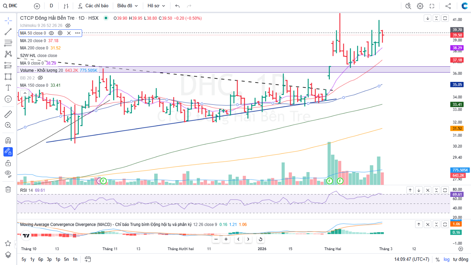The image size is (471, 265).
Task: Select the 1y time range
Action: click(x=32, y=259)
